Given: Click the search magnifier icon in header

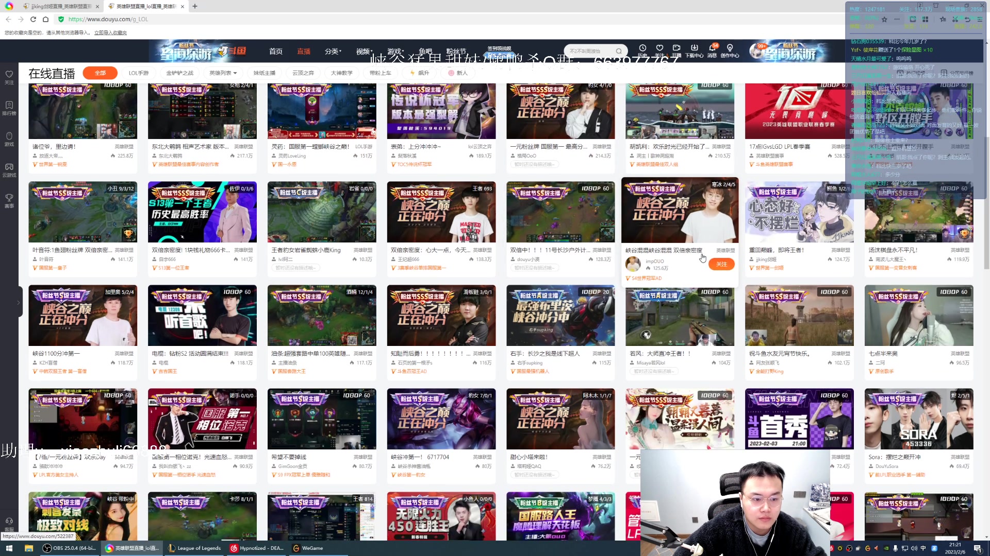Looking at the screenshot, I should pos(619,51).
